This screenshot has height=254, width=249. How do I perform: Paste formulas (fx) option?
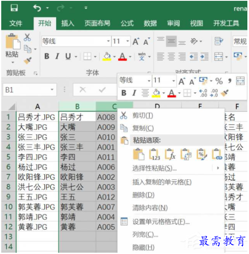click(170, 154)
